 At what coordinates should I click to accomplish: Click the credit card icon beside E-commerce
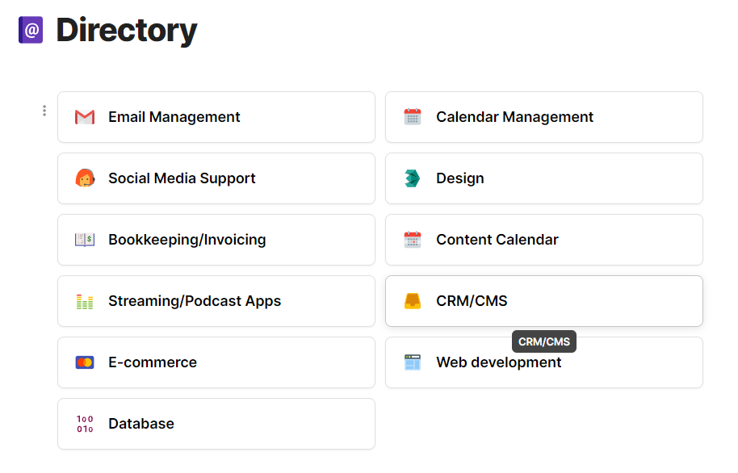tap(85, 362)
